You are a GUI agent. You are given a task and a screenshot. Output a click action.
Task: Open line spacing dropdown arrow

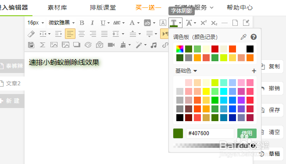[123, 34]
